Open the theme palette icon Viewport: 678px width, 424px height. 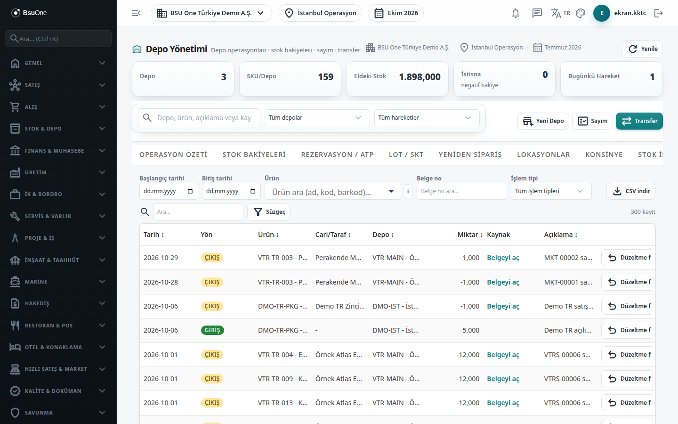(581, 13)
